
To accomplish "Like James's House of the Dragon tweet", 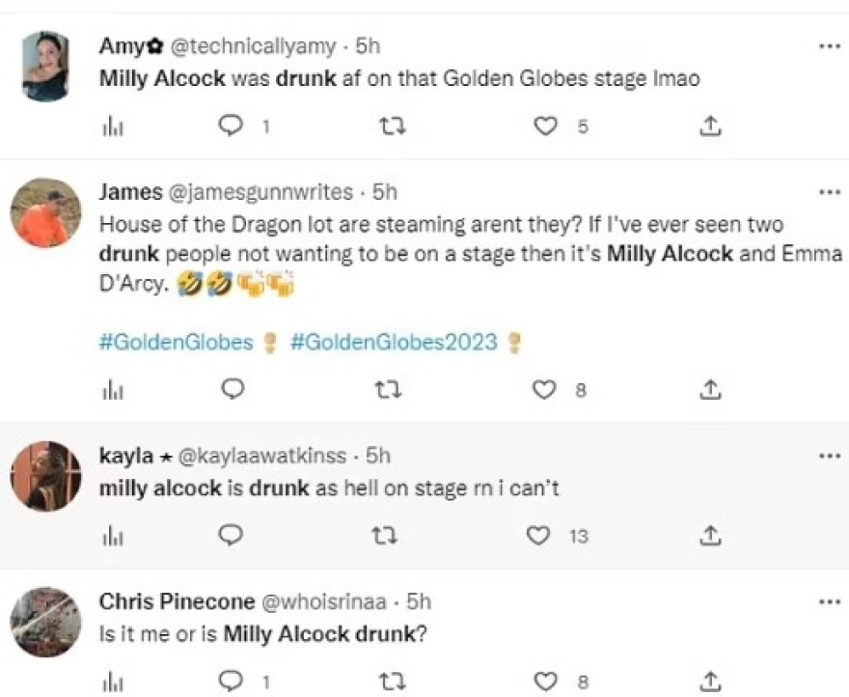I will [546, 389].
